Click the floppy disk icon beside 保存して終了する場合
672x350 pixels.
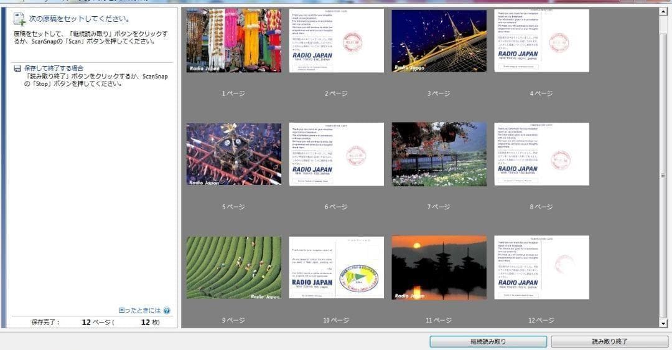click(x=17, y=68)
